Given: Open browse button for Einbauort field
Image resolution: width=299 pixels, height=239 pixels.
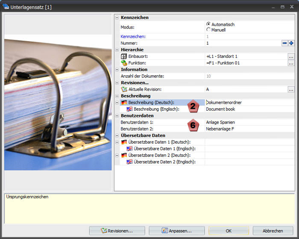Looking at the screenshot, I should pyautogui.click(x=291, y=56).
